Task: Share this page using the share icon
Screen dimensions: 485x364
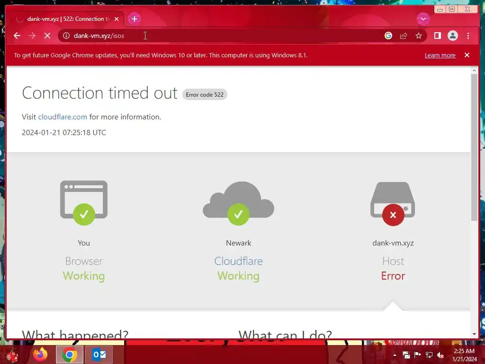Action: pos(404,36)
